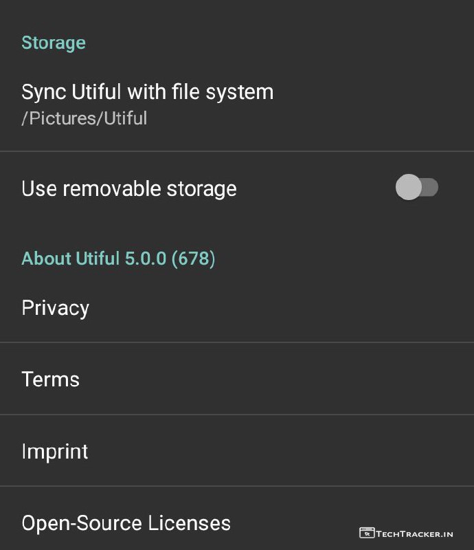474x550 pixels.
Task: View Open-Source Licenses
Action: [x=126, y=523]
